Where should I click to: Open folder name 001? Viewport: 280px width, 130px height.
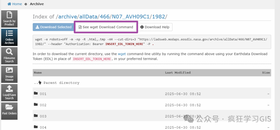tap(43, 94)
